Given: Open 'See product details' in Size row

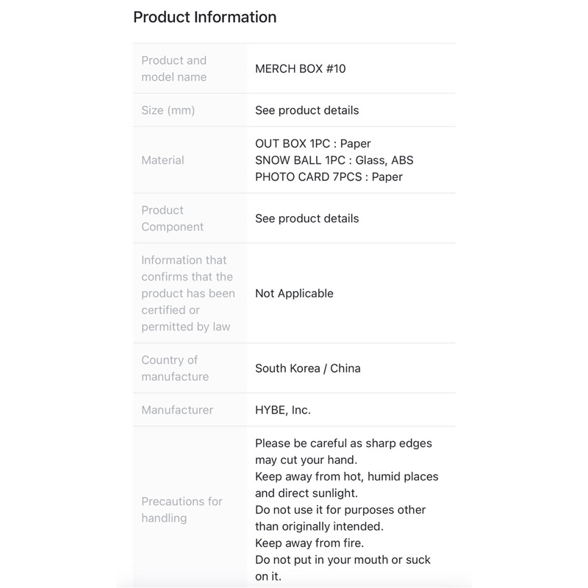Looking at the screenshot, I should [x=306, y=110].
